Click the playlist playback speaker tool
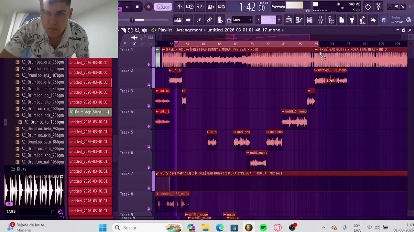 point(144,30)
